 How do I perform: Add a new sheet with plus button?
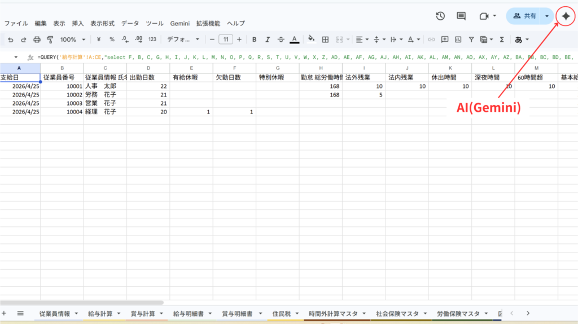point(5,313)
